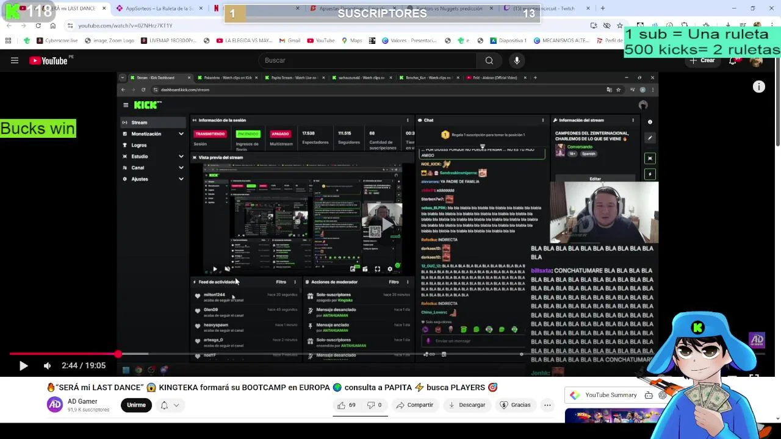Viewport: 781px width, 439px height.
Task: Toggle Kick dashboard hamburger menu
Action: point(126,105)
